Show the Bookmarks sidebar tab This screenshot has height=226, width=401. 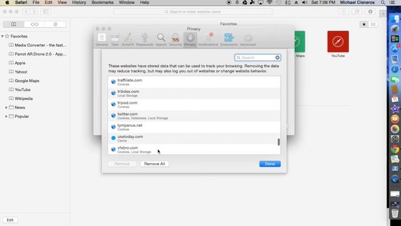(14, 24)
